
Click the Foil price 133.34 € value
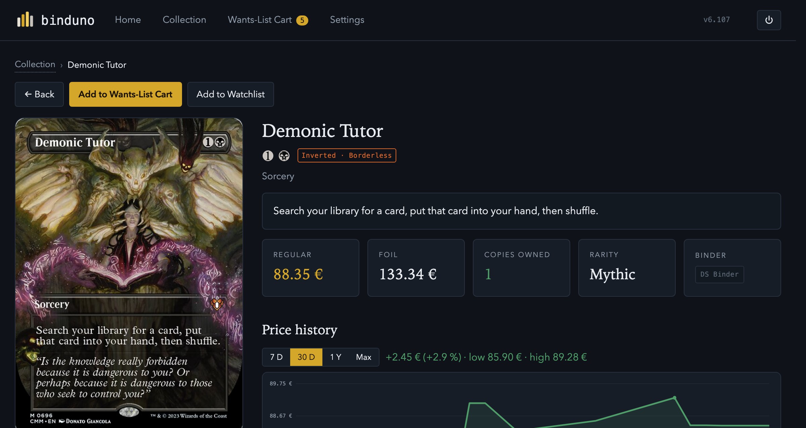(x=408, y=274)
